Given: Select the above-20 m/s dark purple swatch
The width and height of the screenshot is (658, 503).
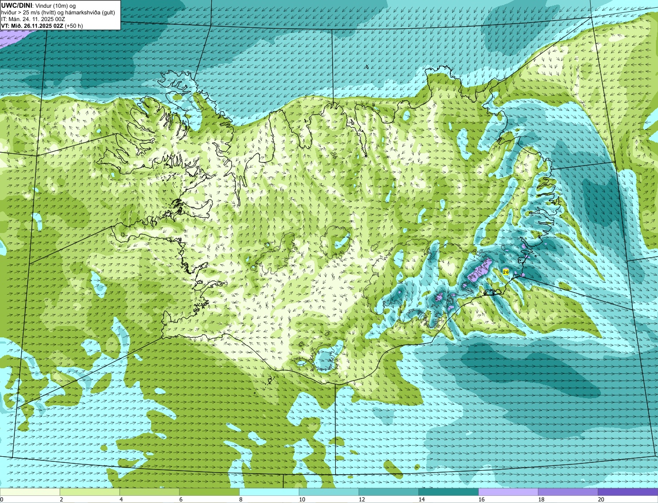Looking at the screenshot, I should pos(628,492).
